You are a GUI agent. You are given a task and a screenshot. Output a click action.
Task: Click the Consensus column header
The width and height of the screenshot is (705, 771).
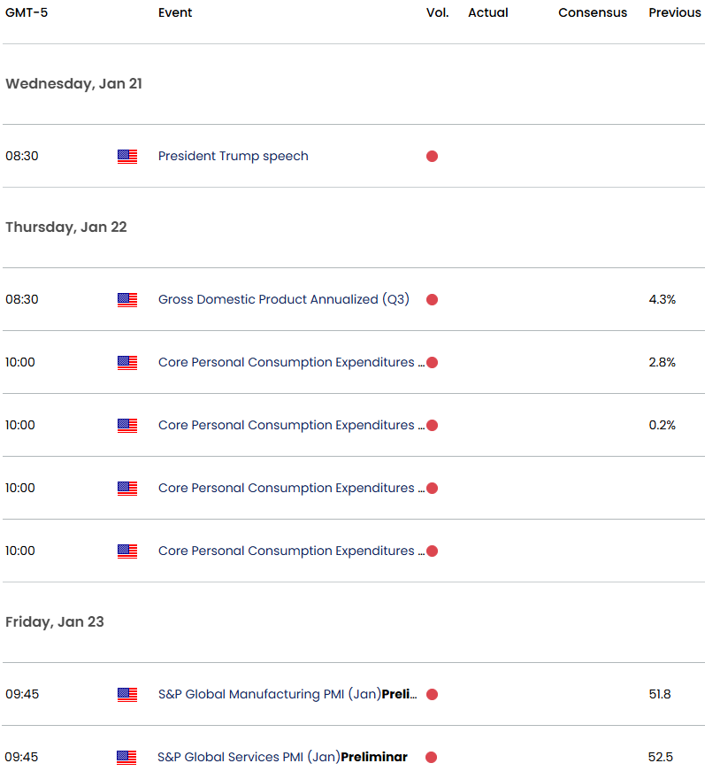click(593, 12)
